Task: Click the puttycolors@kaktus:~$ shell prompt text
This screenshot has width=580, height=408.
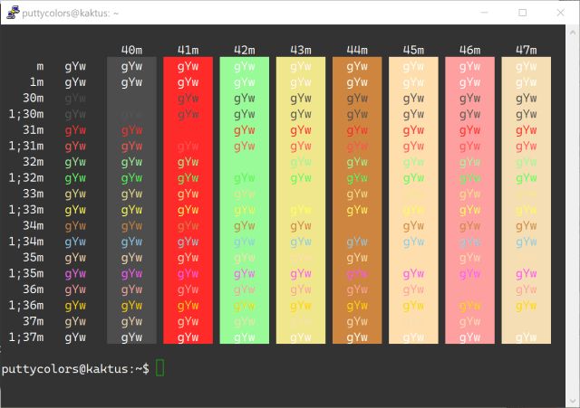Action: tap(75, 368)
